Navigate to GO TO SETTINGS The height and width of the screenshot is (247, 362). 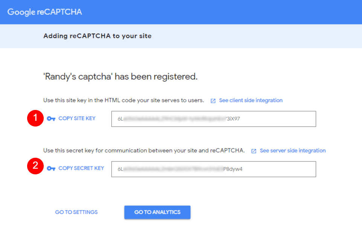coord(76,212)
